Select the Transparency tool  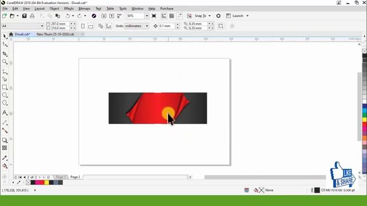click(x=5, y=148)
